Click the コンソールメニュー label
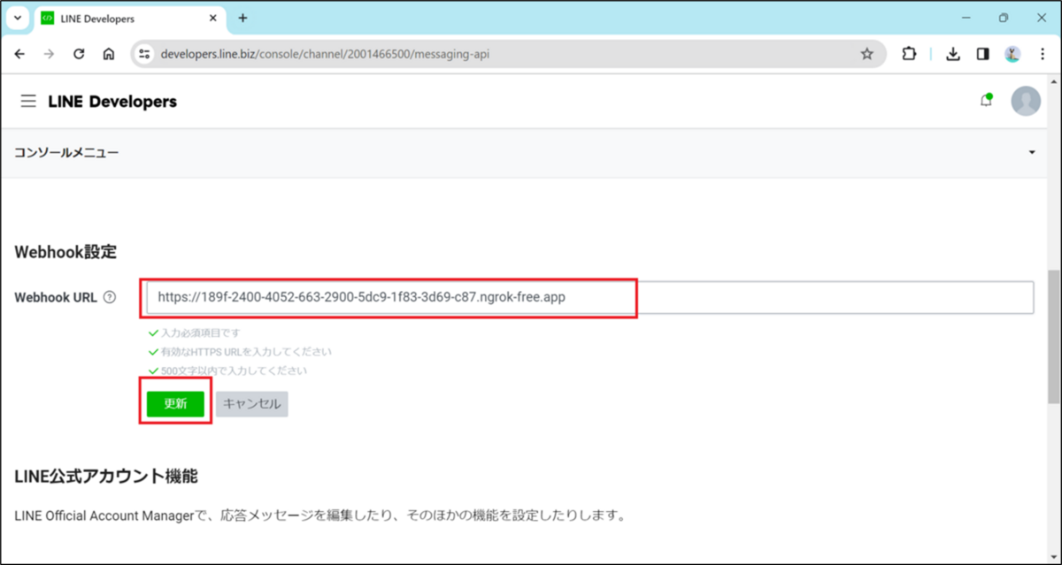1062x565 pixels. click(x=66, y=153)
